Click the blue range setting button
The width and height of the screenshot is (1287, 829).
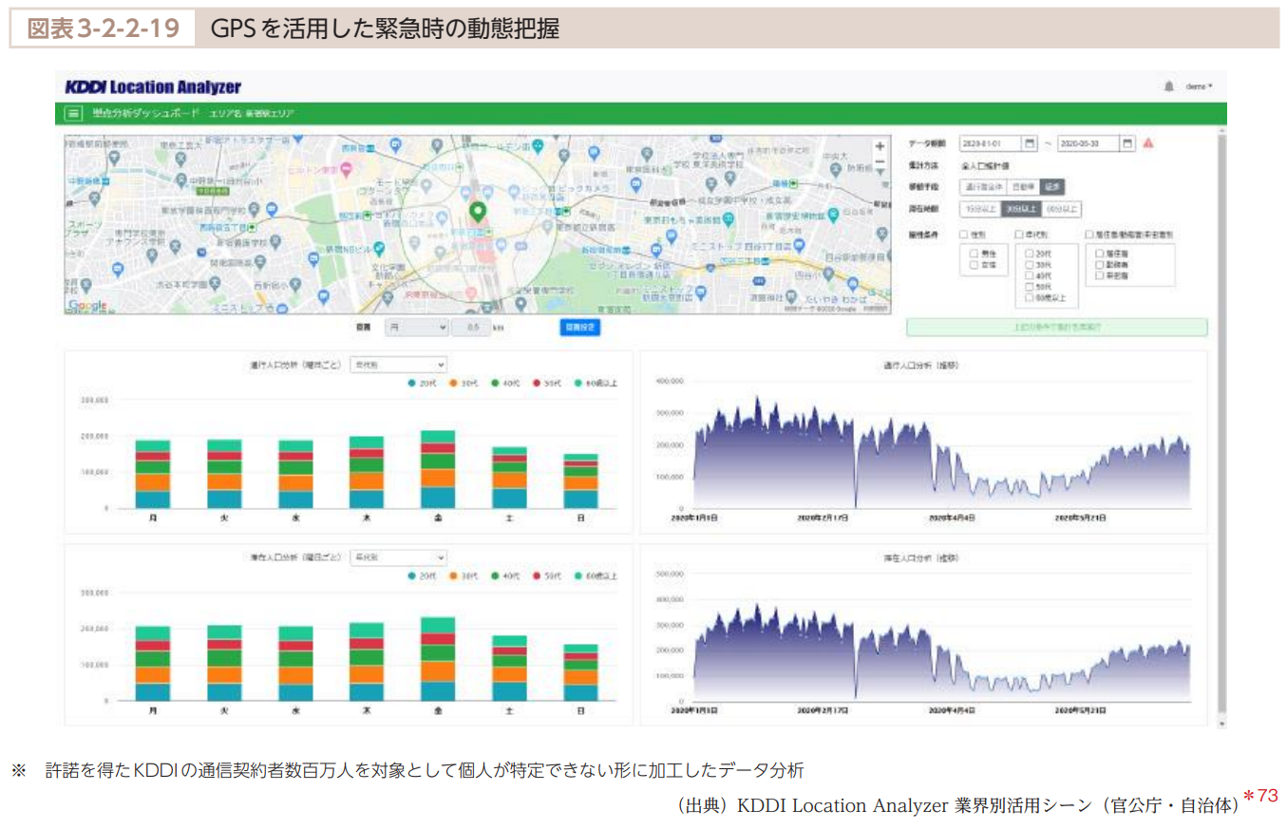tap(579, 327)
